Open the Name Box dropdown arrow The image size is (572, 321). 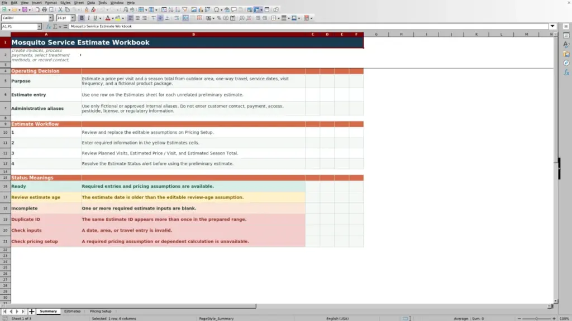39,27
